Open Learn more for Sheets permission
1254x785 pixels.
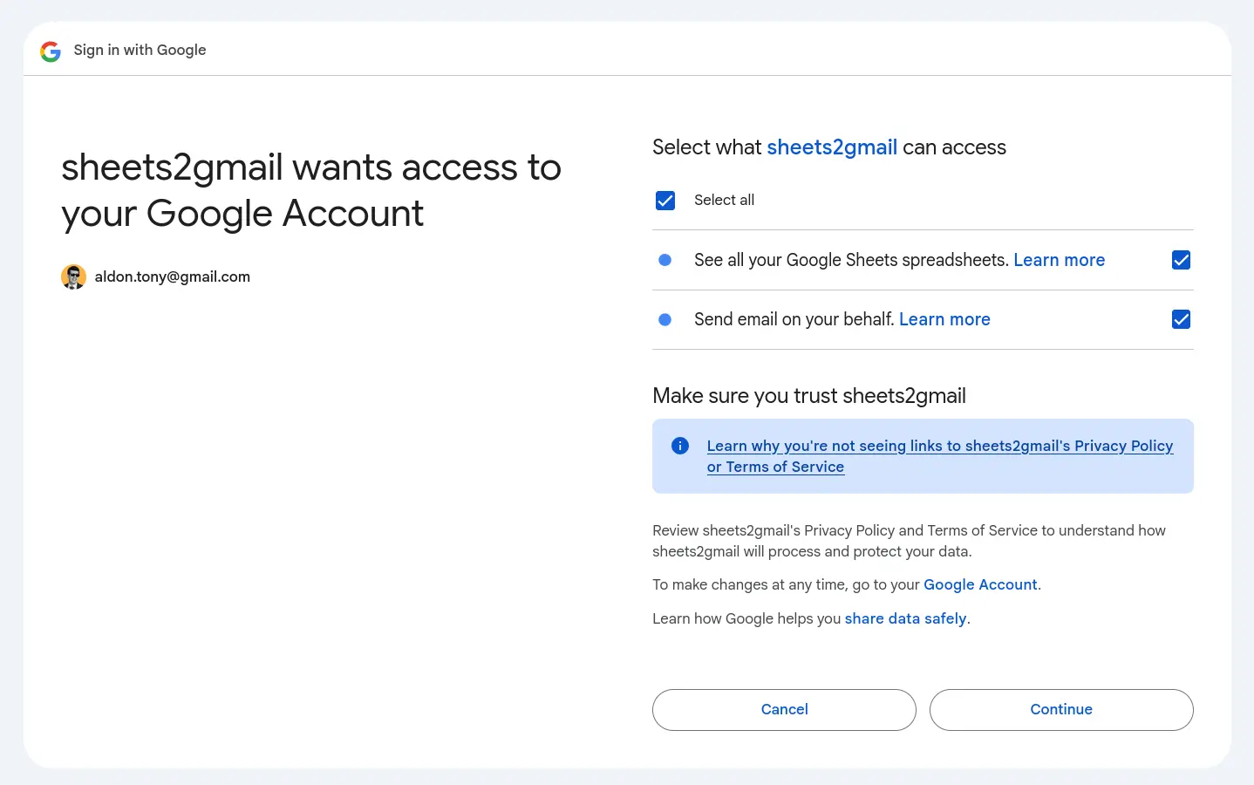click(x=1059, y=260)
